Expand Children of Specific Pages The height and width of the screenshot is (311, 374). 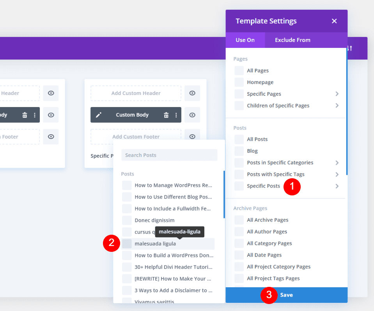[337, 105]
